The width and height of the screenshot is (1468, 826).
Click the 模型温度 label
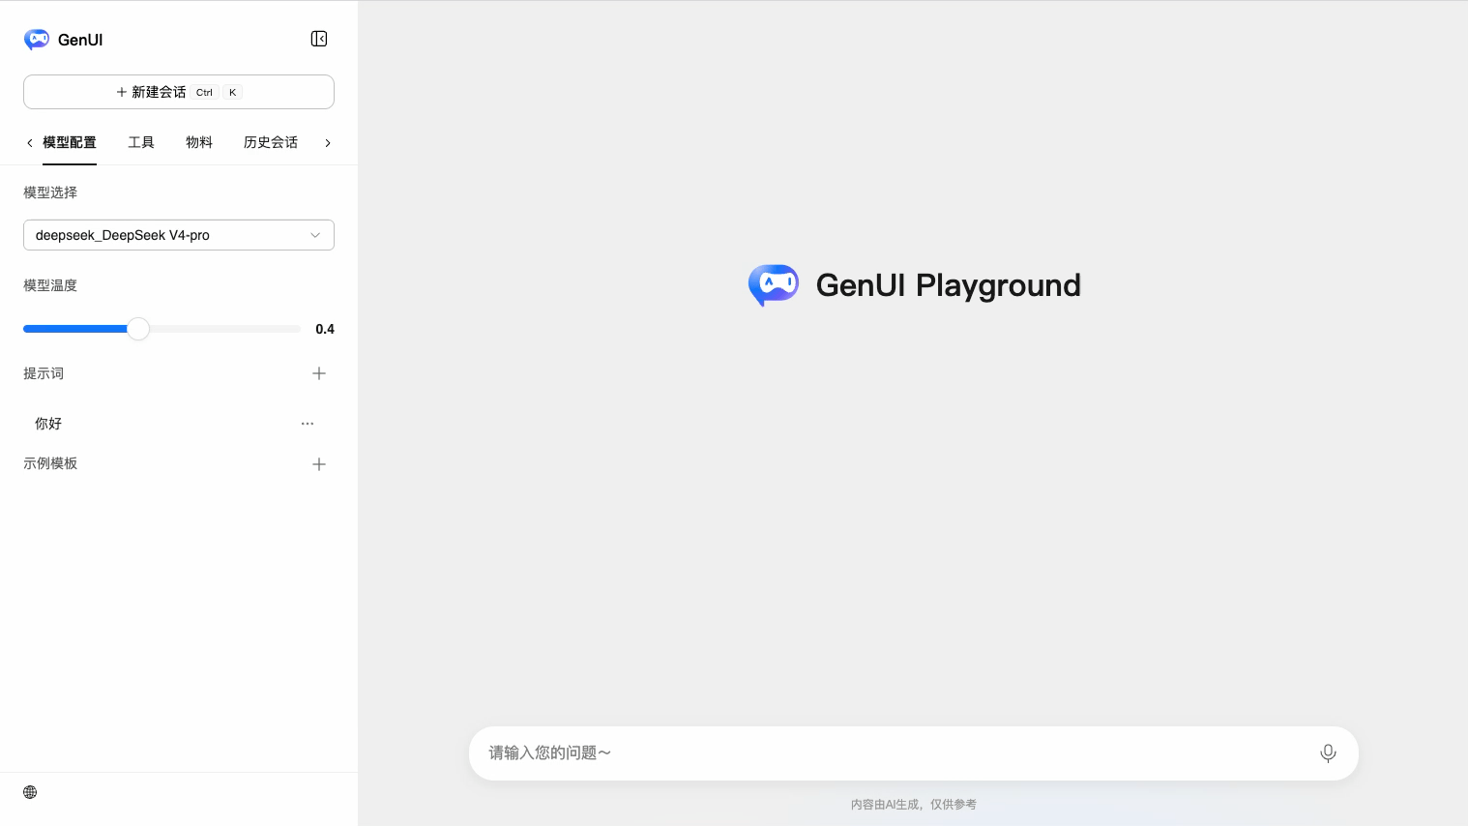(50, 285)
